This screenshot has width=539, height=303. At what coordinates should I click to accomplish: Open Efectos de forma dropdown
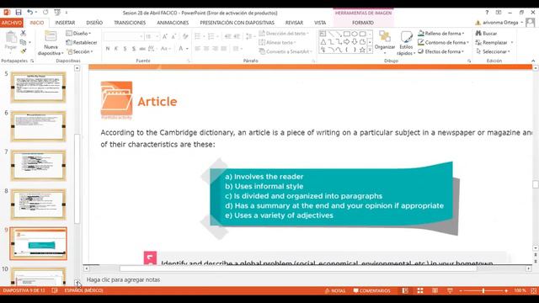point(441,51)
